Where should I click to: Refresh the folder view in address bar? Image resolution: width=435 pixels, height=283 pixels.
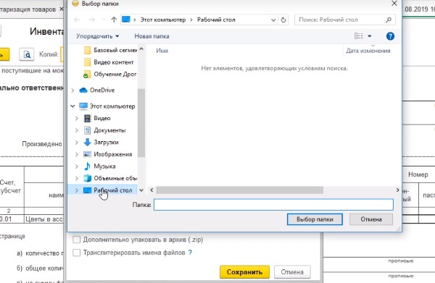pos(283,20)
